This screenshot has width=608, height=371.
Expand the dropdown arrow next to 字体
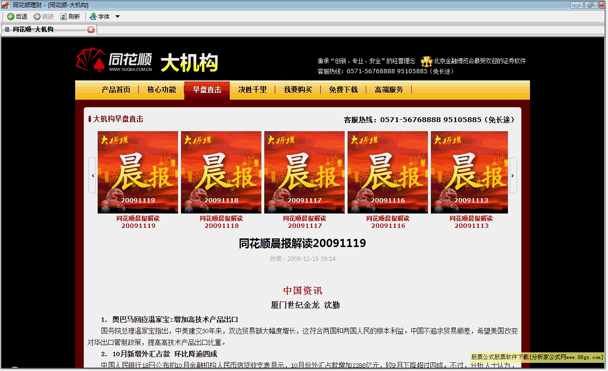tap(117, 17)
